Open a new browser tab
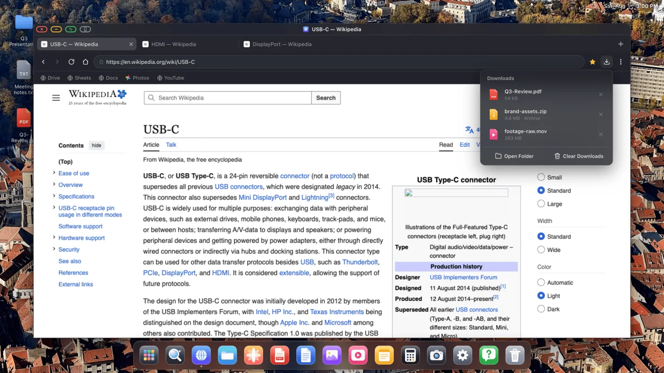 621,44
